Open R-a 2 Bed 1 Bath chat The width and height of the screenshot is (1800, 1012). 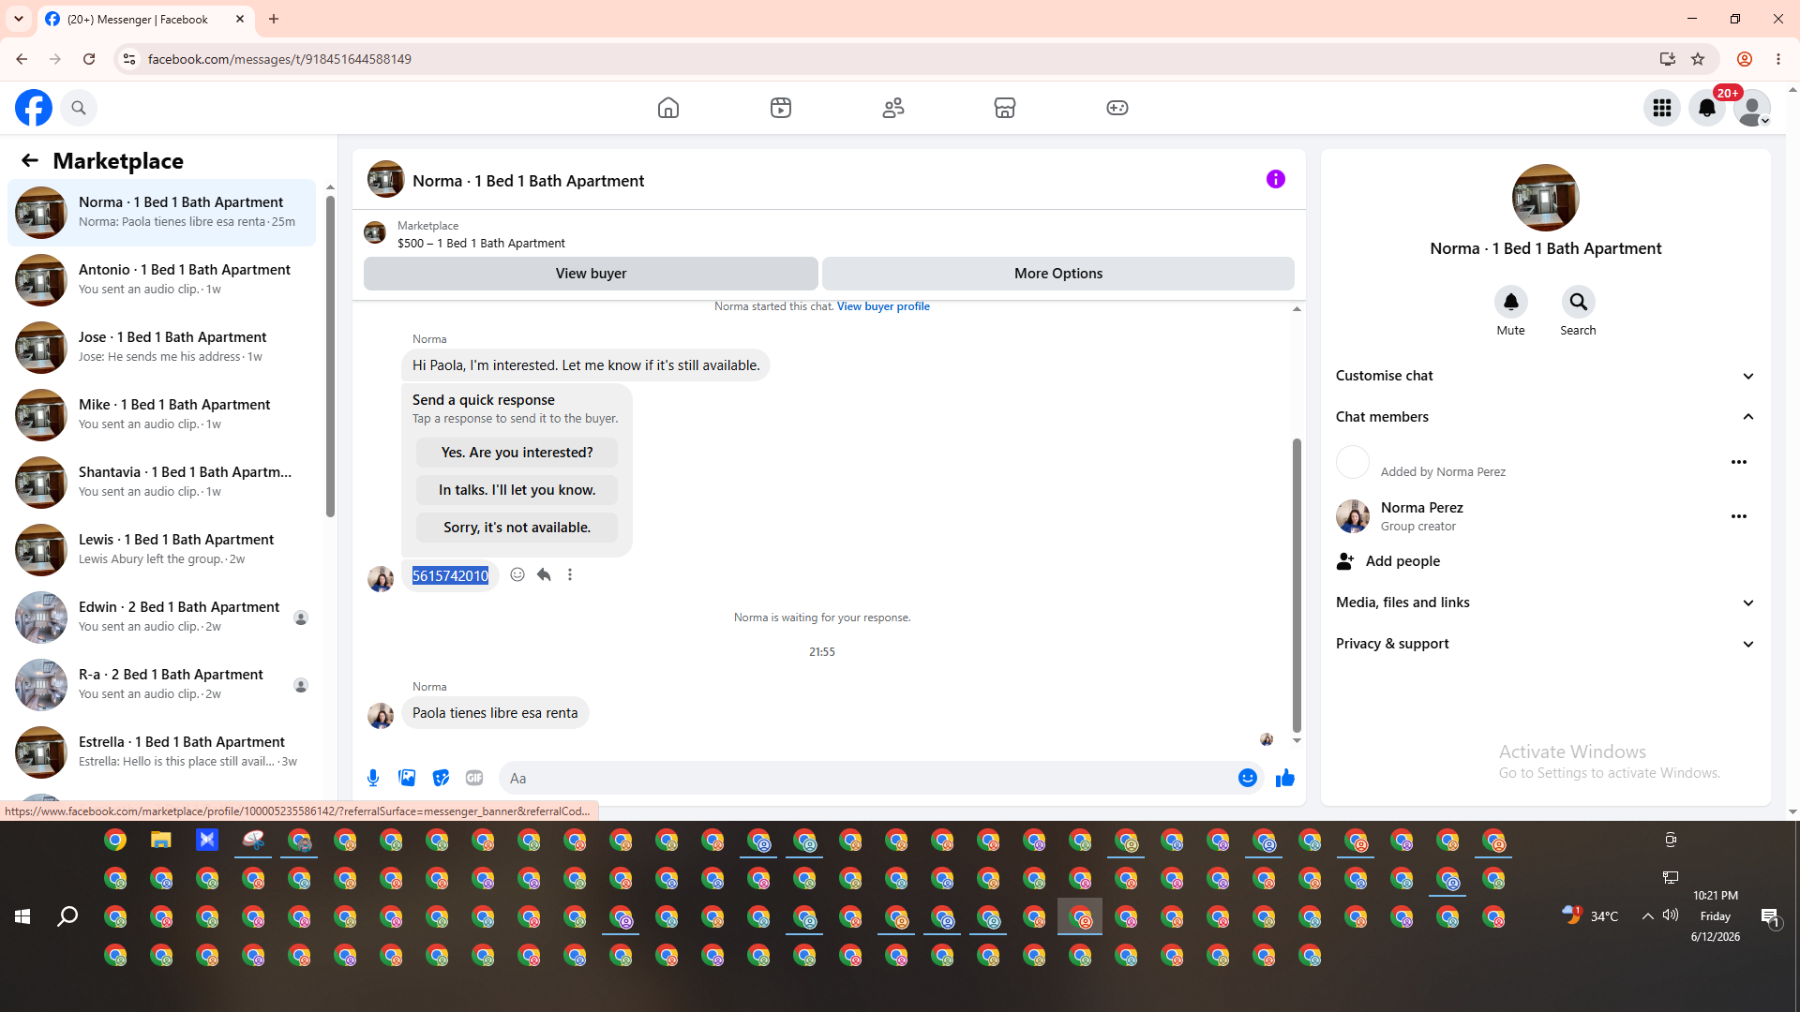[x=162, y=685]
